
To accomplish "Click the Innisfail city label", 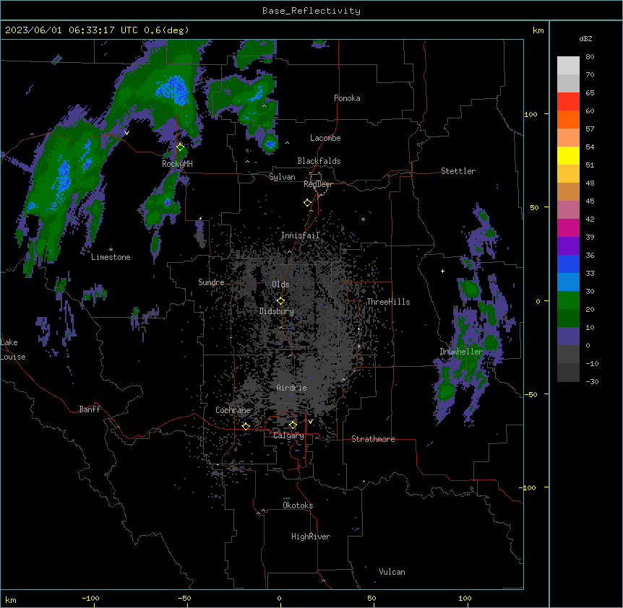I will pyautogui.click(x=300, y=235).
